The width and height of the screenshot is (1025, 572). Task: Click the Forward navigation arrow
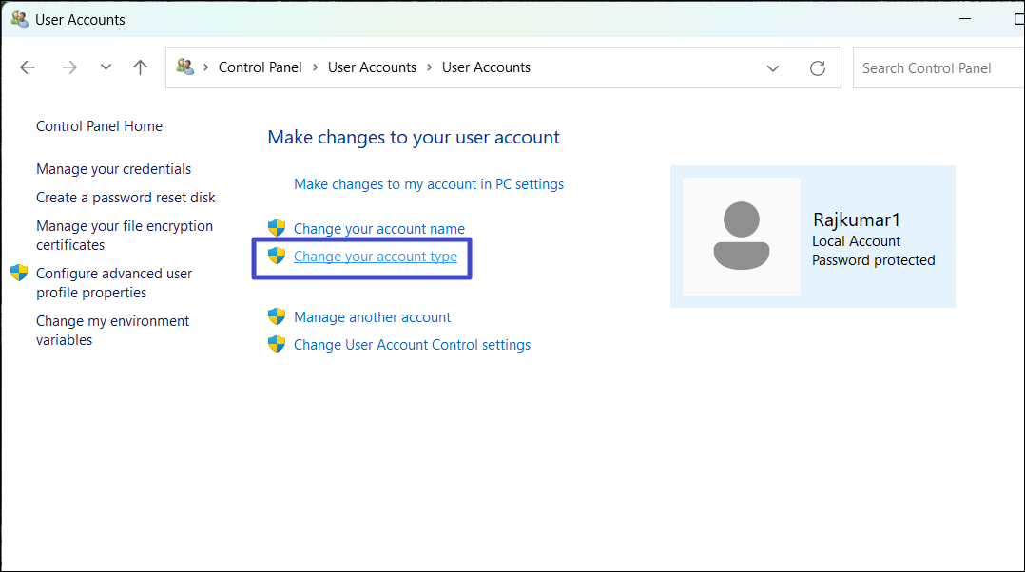point(68,67)
